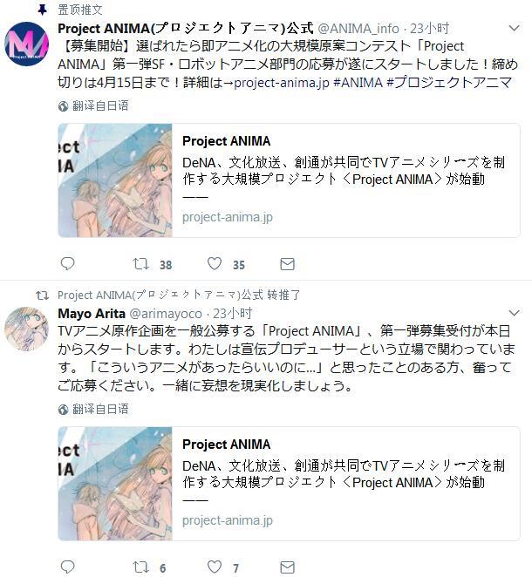The height and width of the screenshot is (577, 532).
Task: Expand the pinned tweet's options chevron
Action: click(x=514, y=28)
